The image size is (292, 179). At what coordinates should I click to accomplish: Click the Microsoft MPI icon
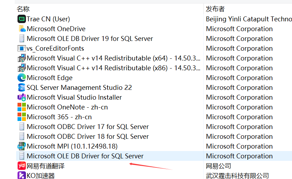pyautogui.click(x=22, y=146)
